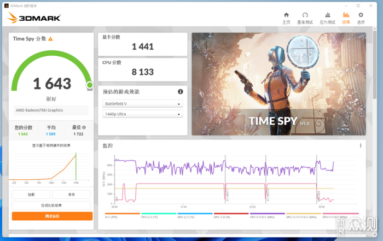The image size is (383, 241).
Task: Open the 基准测试 benchmarks section
Action: 305,18
